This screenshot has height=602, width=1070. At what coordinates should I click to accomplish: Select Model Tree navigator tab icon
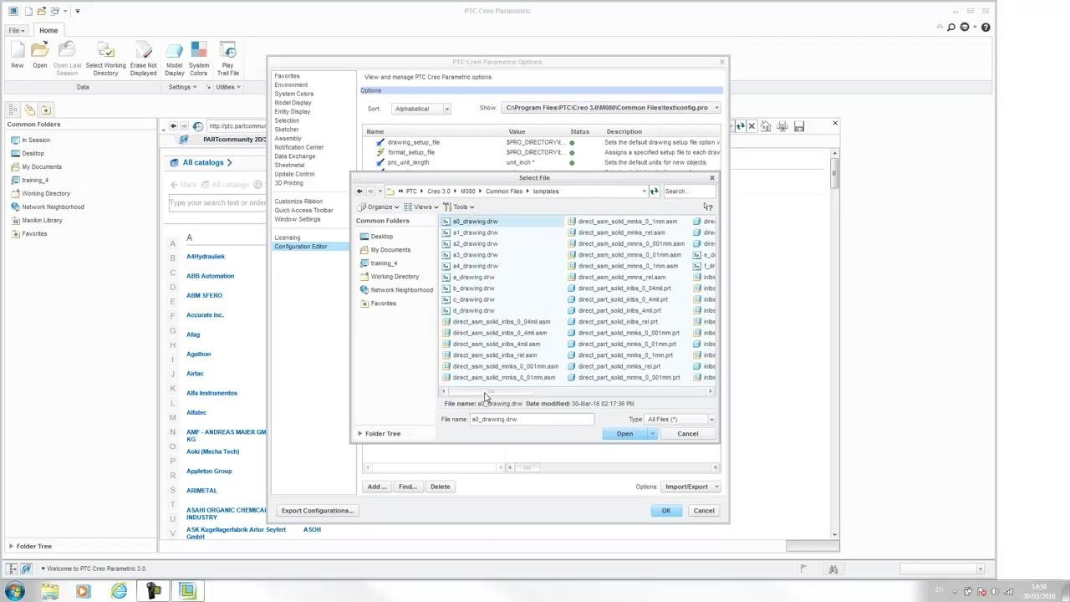coord(13,110)
